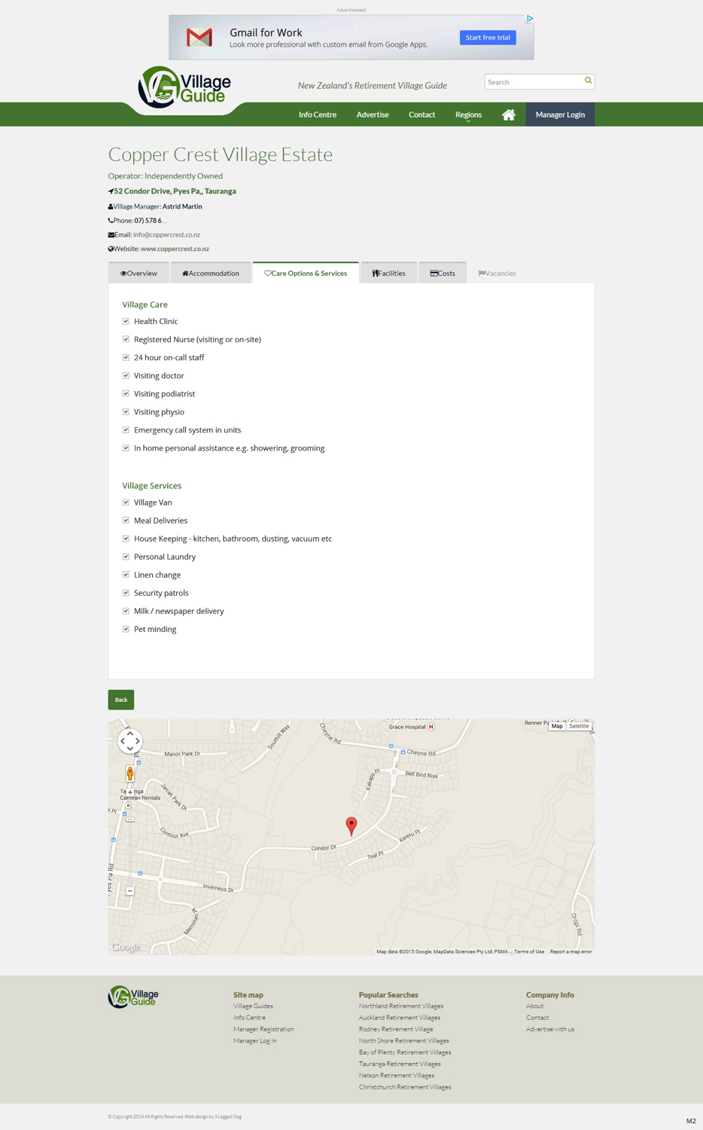Uncheck the Pet minding service option
The height and width of the screenshot is (1130, 703).
126,628
